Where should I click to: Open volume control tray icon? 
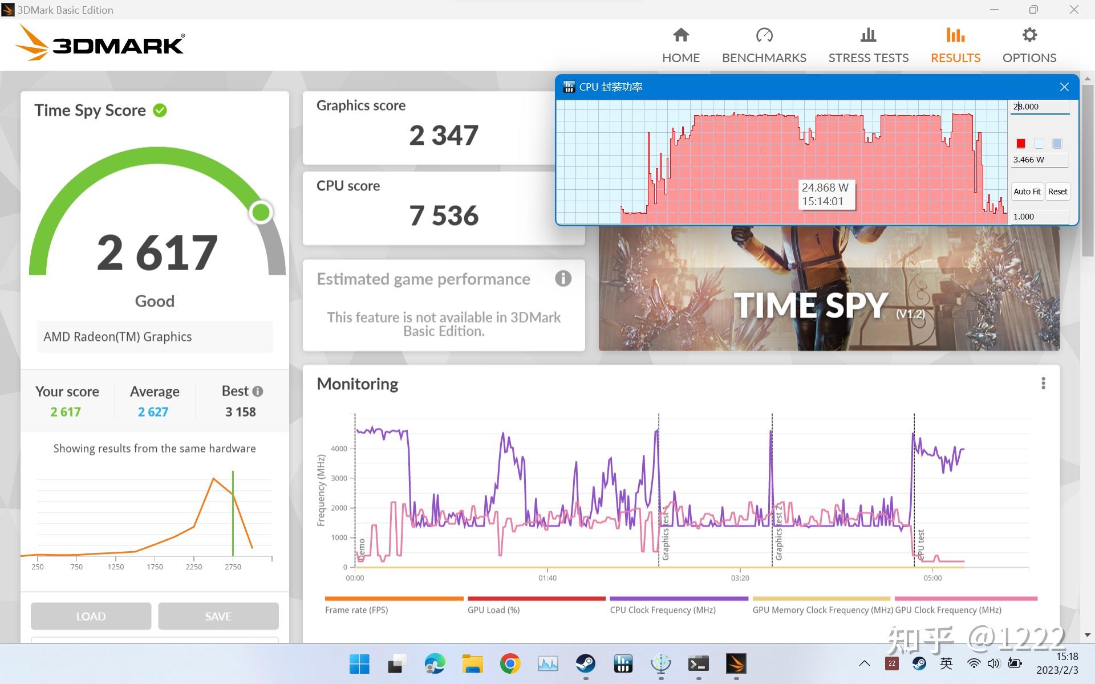click(x=994, y=663)
